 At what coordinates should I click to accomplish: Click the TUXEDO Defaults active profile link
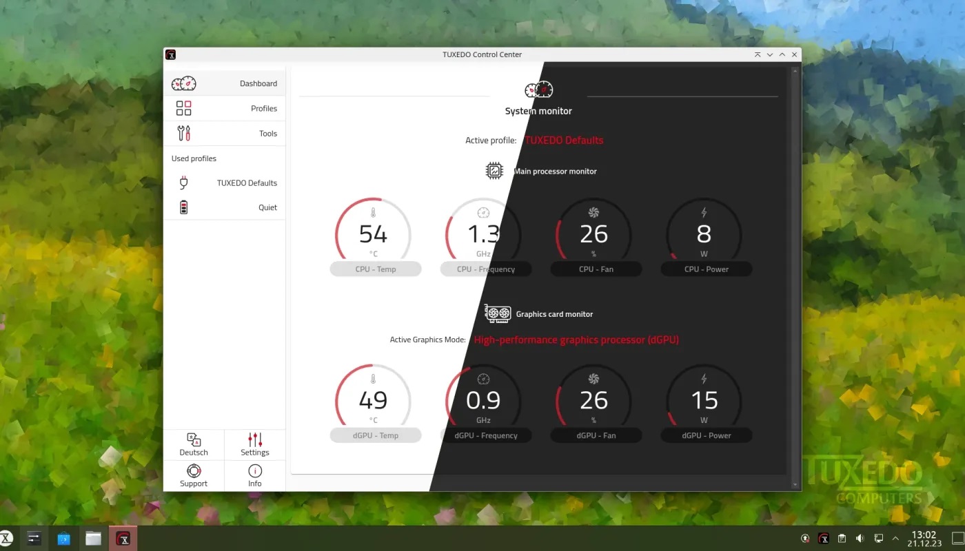[564, 141]
